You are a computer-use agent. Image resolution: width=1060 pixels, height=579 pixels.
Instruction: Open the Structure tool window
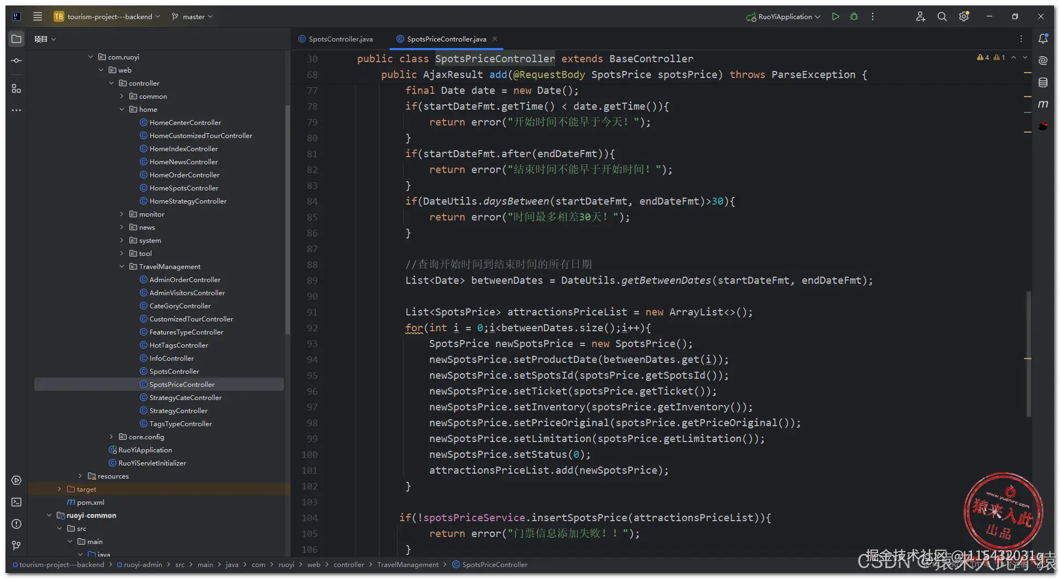[16, 88]
